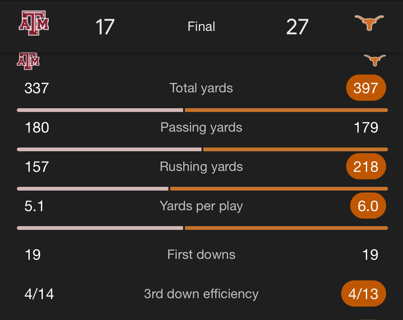Click the large Texas A&M logo in header
This screenshot has height=320, width=403.
(x=34, y=23)
